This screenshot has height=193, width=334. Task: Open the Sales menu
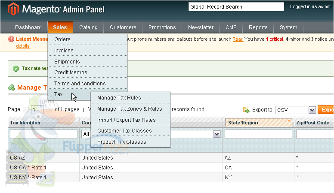coord(60,27)
